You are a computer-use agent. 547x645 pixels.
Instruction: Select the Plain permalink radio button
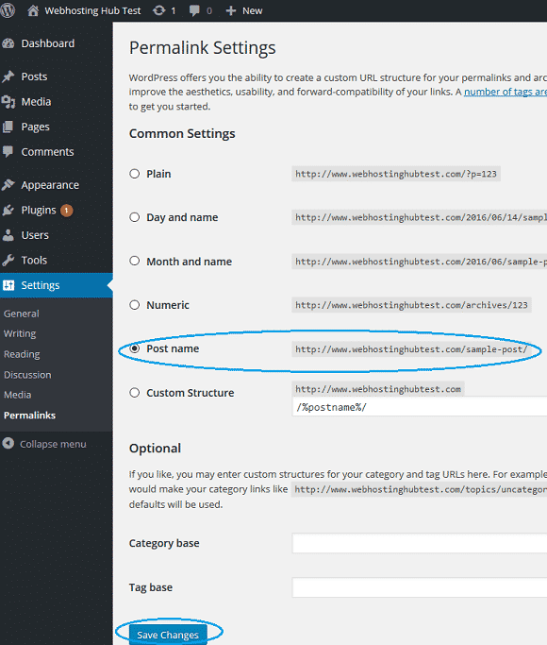click(x=134, y=174)
